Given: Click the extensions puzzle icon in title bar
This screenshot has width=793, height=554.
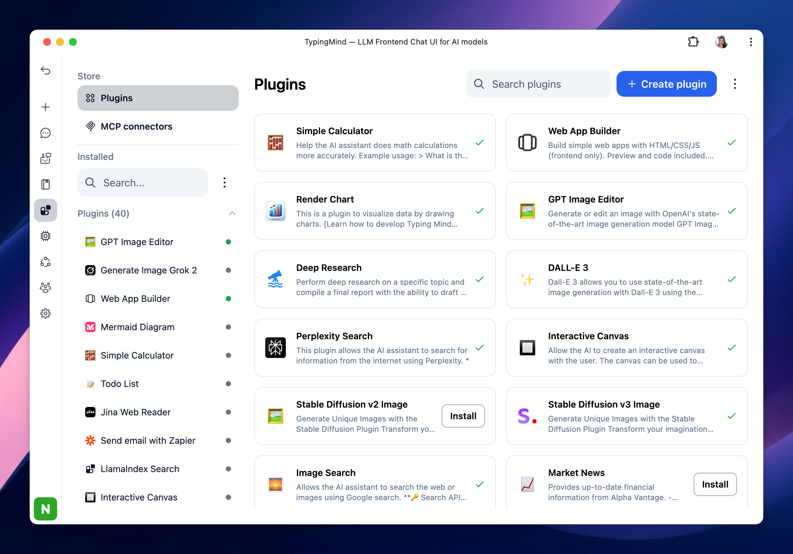Looking at the screenshot, I should point(693,42).
